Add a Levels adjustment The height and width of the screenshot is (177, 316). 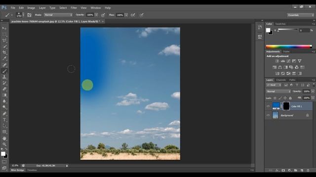pos(283,61)
